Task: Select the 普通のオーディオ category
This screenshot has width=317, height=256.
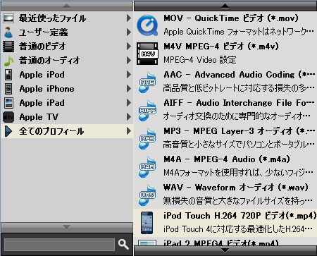Action: tap(67, 61)
